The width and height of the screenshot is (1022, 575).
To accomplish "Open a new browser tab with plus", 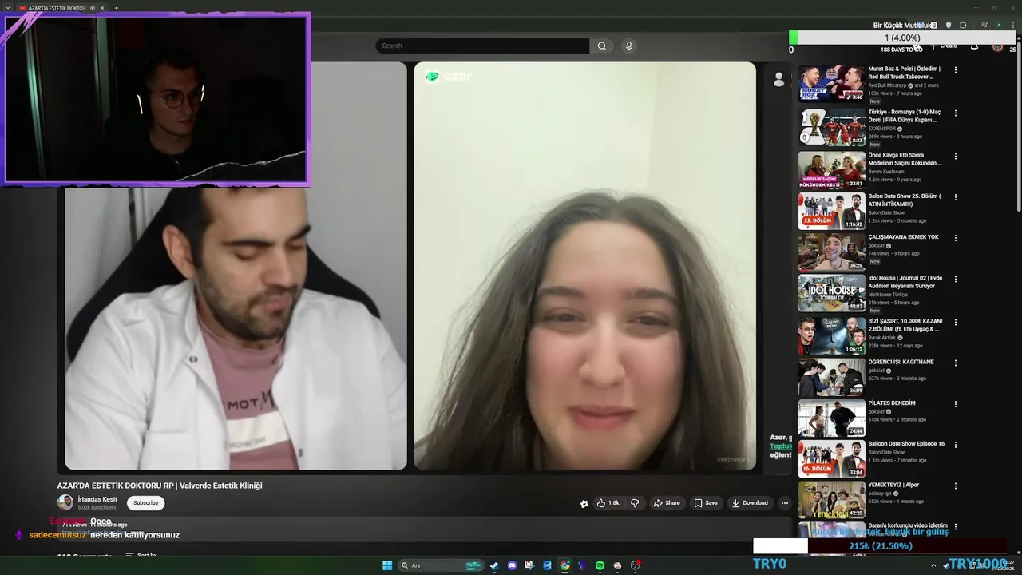I will pyautogui.click(x=117, y=8).
